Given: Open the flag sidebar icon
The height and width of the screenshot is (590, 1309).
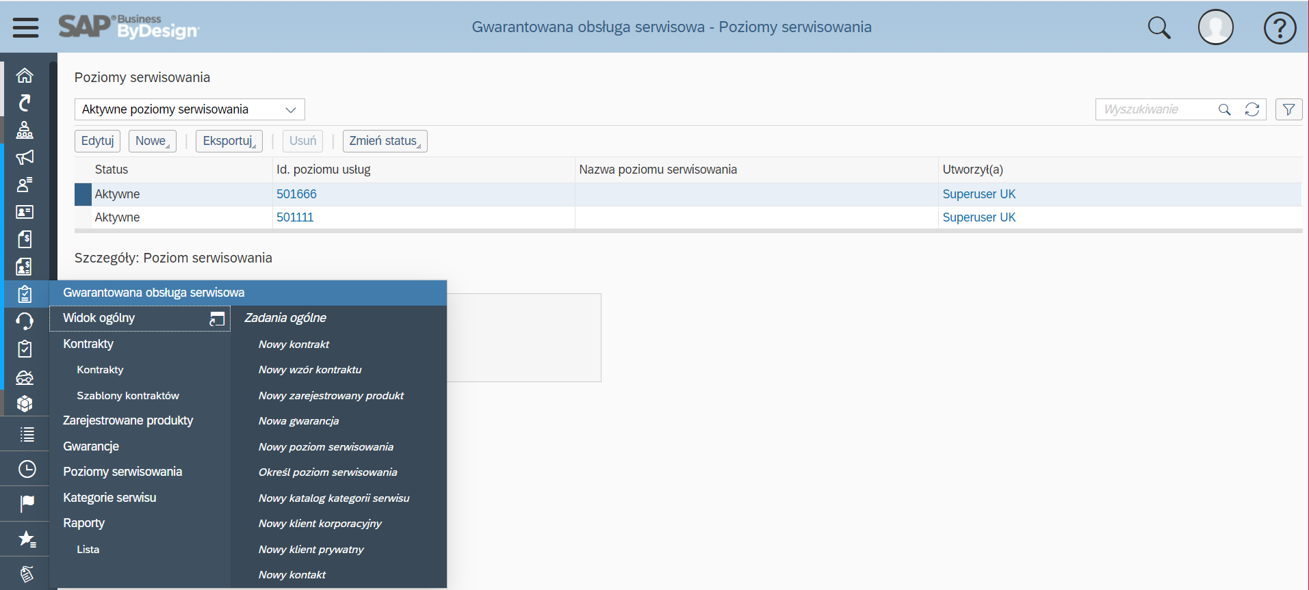Looking at the screenshot, I should pyautogui.click(x=27, y=504).
